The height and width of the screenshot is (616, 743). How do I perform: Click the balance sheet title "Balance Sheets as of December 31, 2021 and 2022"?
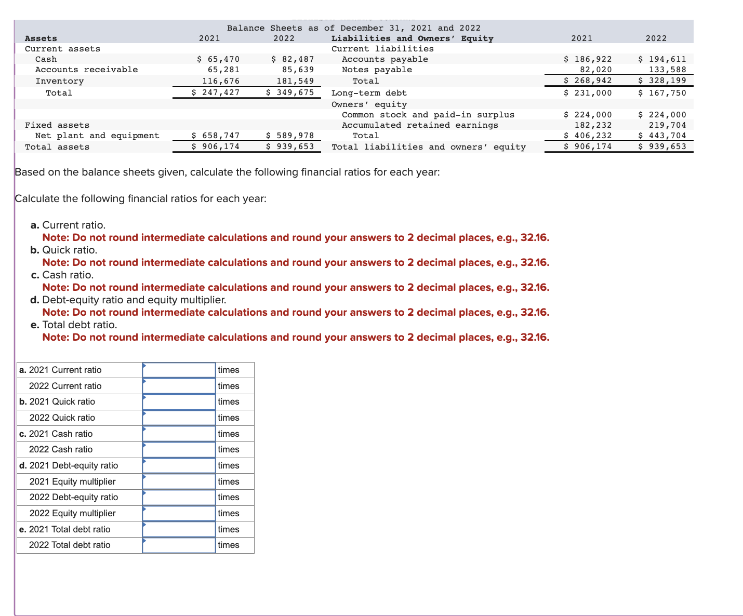point(354,28)
